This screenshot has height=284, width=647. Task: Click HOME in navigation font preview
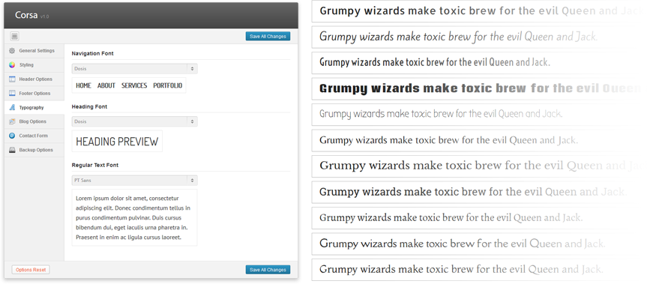tap(83, 85)
